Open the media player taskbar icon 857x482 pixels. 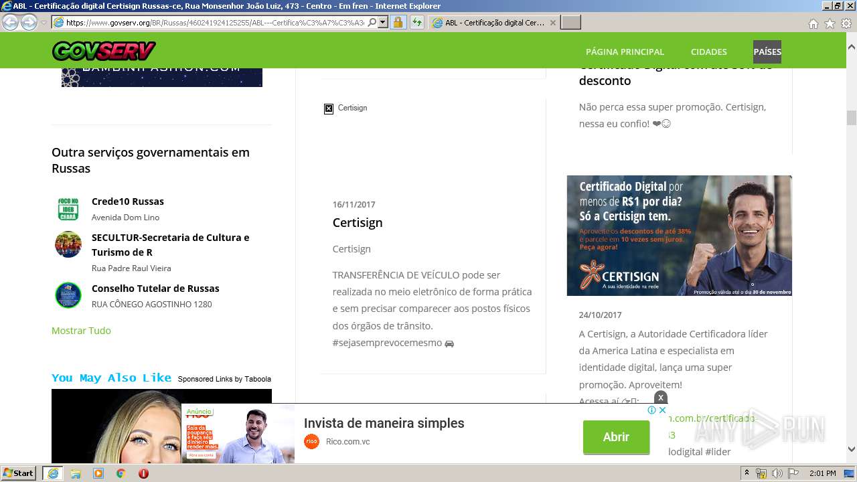[x=98, y=473]
